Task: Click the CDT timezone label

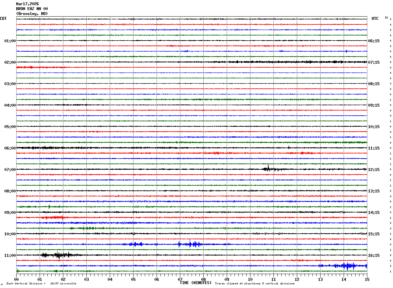Action: tap(3, 19)
